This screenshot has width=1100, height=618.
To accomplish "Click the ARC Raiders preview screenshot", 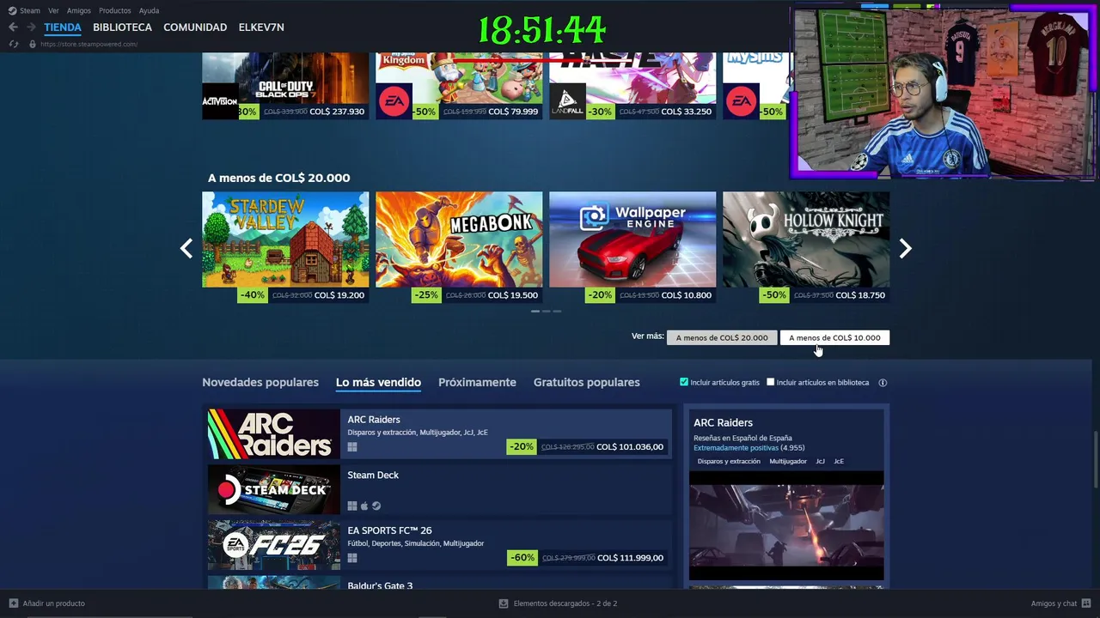I will 786,525.
